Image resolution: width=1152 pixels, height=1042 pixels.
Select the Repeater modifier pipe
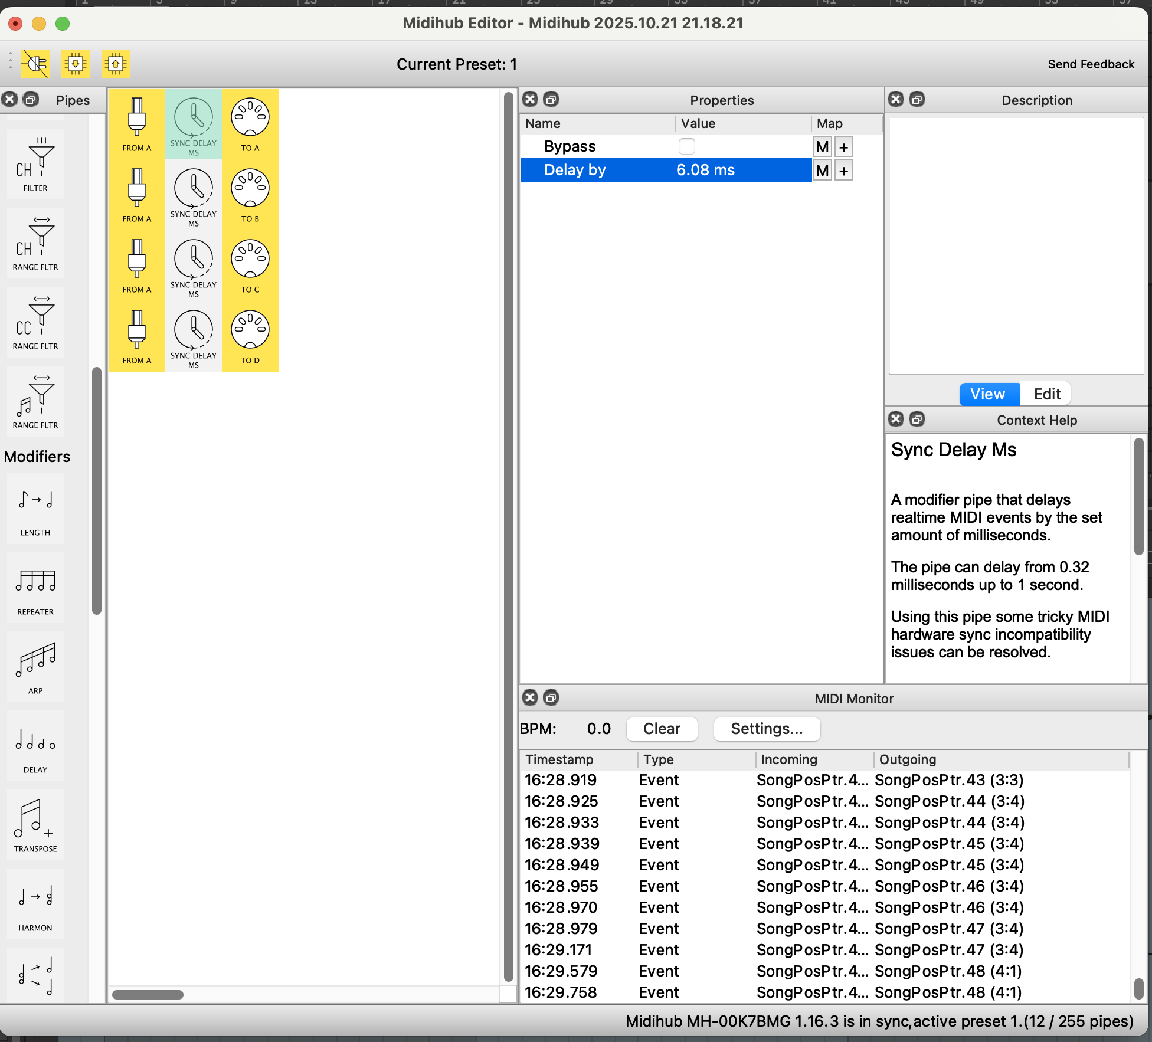[35, 588]
